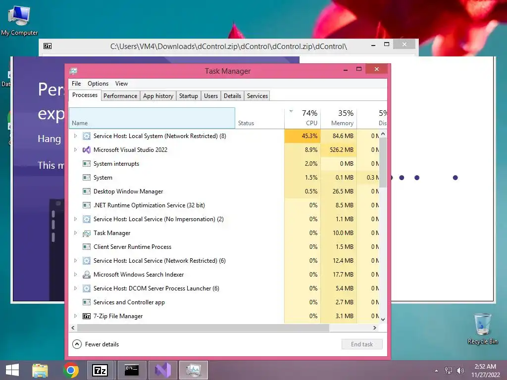This screenshot has width=507, height=380.
Task: Click the Task Manager taskbar button
Action: (194, 370)
